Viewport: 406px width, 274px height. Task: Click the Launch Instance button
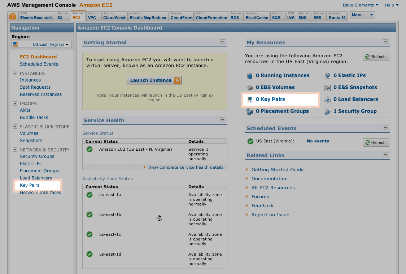coord(154,80)
